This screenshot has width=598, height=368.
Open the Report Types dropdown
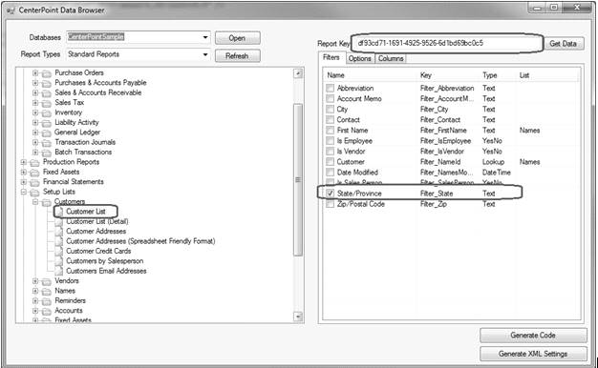tap(205, 54)
